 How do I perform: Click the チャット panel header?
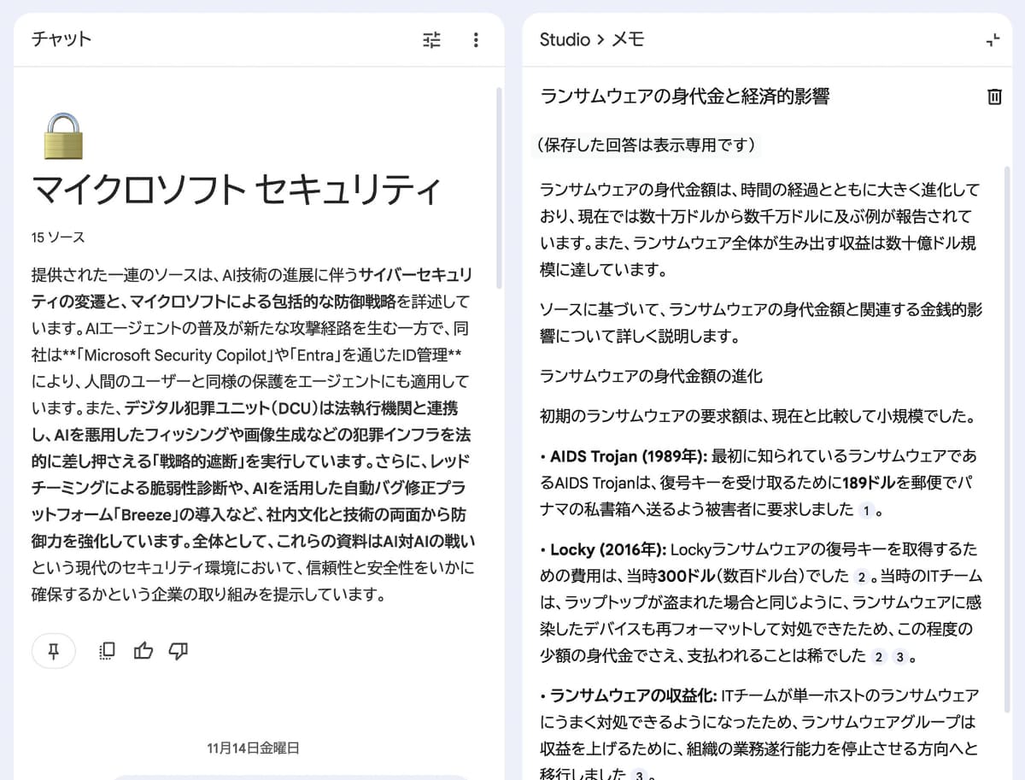click(61, 39)
